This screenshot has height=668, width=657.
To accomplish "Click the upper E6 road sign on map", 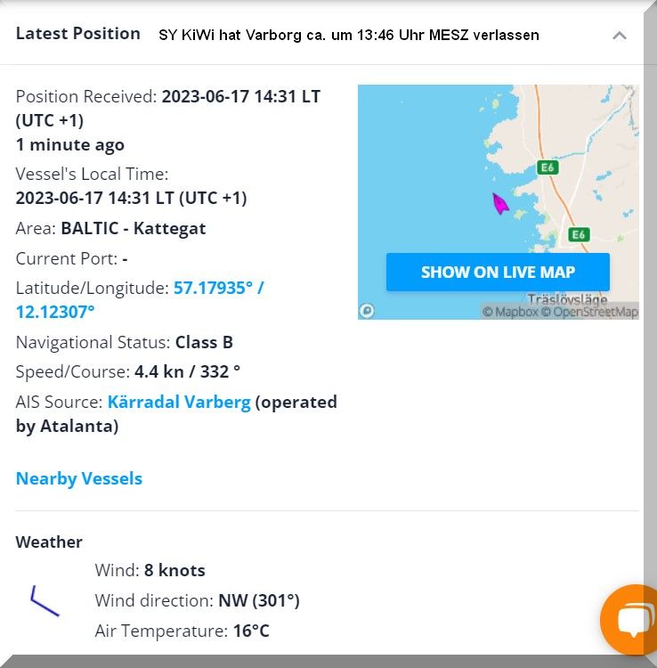I will click(x=548, y=167).
